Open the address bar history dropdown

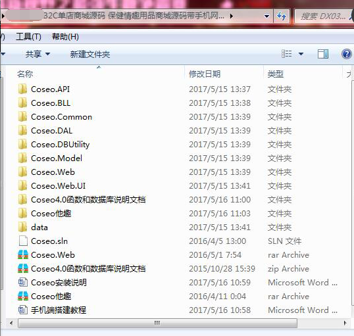pyautogui.click(x=266, y=16)
